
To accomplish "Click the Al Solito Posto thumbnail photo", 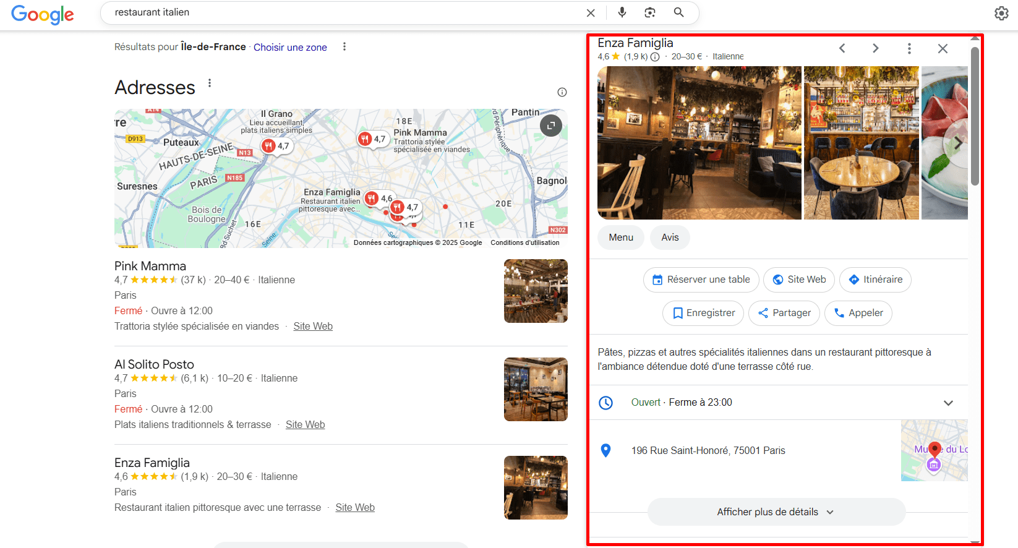I will coord(536,389).
